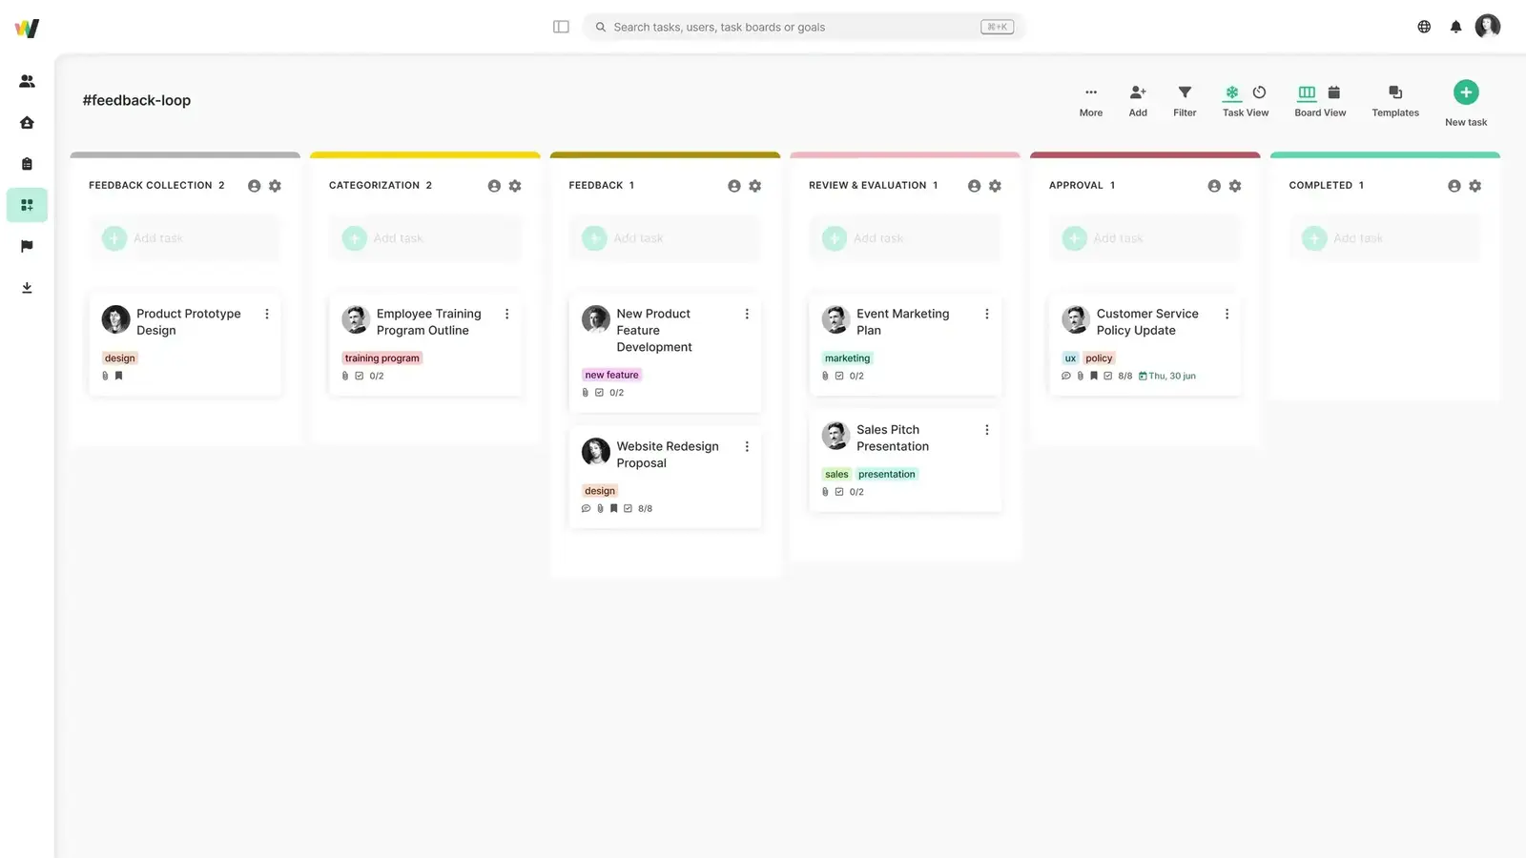Open the More options menu
Screen dimensions: 1526x858
[1091, 92]
